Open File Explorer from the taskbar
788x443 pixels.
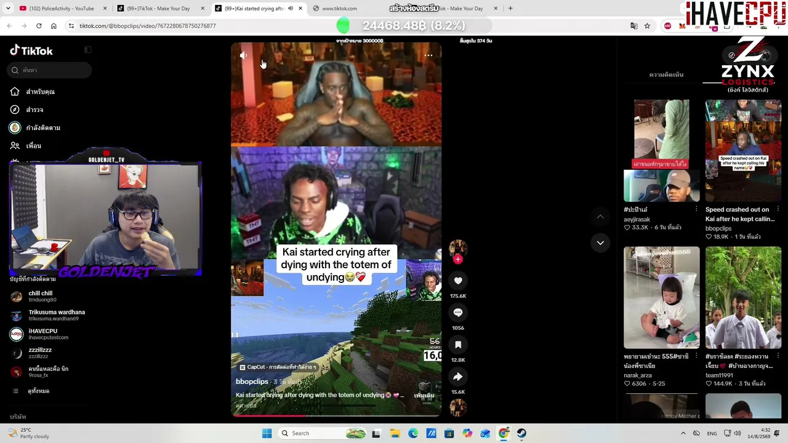395,433
